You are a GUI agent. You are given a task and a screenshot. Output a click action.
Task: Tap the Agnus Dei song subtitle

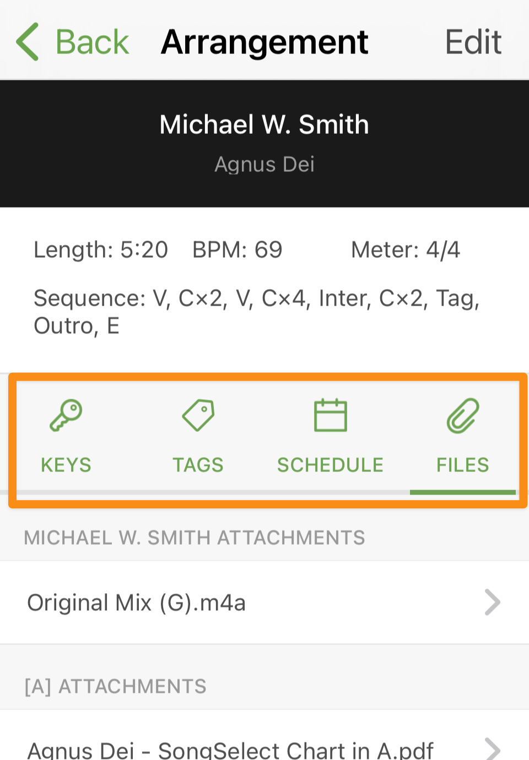click(264, 164)
